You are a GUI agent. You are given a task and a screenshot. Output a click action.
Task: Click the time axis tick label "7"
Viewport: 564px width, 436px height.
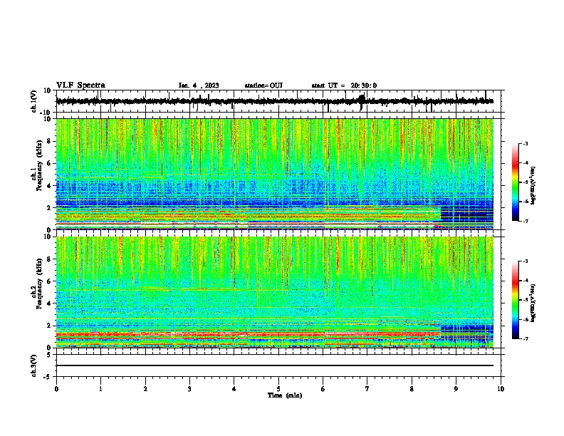(x=367, y=388)
